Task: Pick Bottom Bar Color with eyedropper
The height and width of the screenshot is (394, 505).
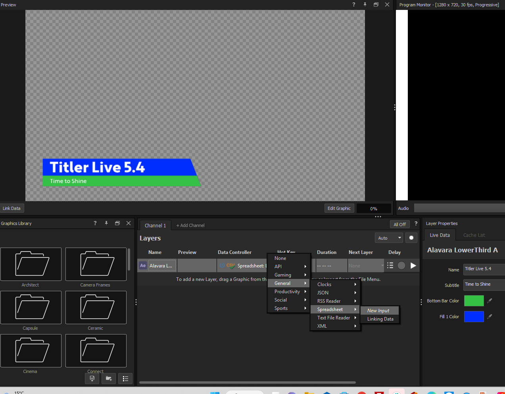Action: pyautogui.click(x=490, y=301)
